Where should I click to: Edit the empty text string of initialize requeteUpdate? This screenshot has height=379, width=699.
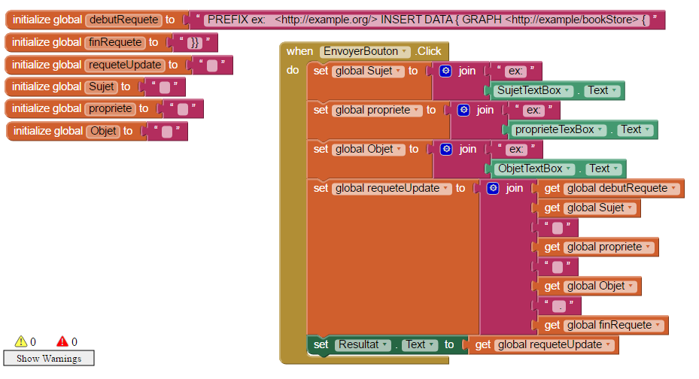(x=212, y=65)
